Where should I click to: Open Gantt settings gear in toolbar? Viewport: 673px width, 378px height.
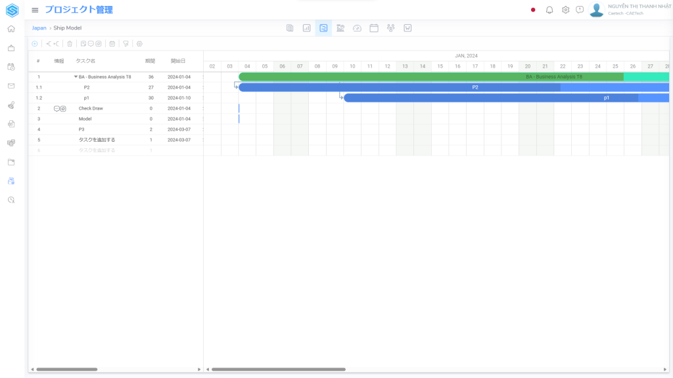click(x=139, y=44)
